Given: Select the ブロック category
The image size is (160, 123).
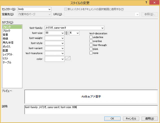Looking at the screenshot, I should coord(12,31).
